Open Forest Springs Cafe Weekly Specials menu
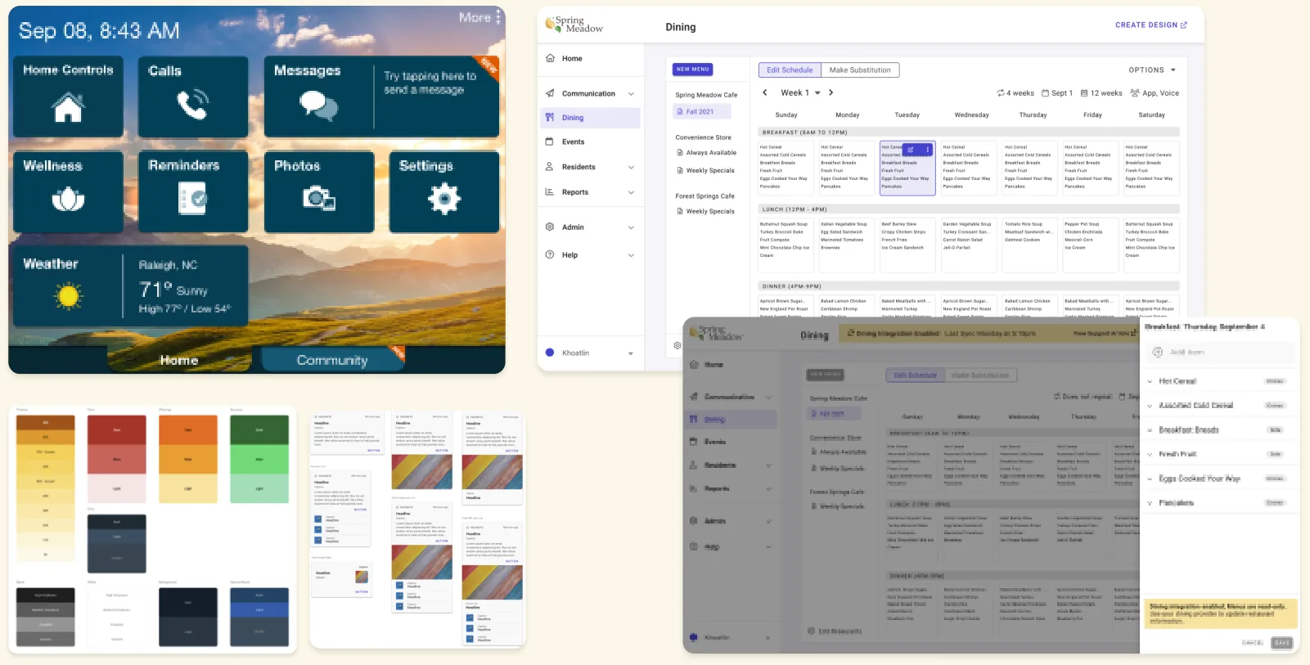The height and width of the screenshot is (665, 1310). click(x=705, y=211)
